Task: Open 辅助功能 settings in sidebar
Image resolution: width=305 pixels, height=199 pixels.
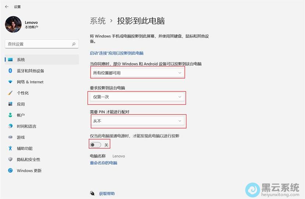Action: click(x=25, y=148)
